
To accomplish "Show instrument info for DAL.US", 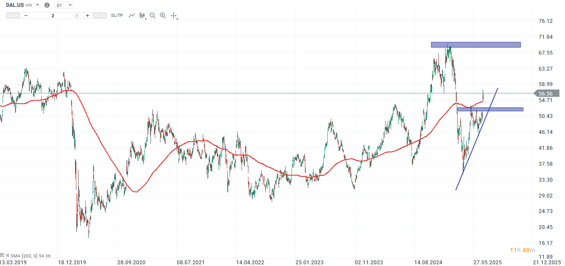I will [x=47, y=5].
